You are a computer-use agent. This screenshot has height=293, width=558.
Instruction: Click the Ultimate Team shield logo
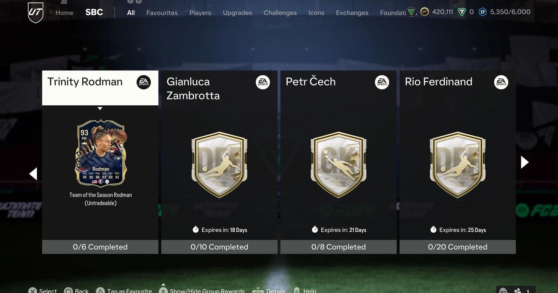(x=36, y=13)
